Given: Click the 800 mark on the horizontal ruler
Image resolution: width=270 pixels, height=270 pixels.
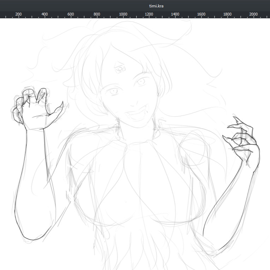Looking at the screenshot, I should tap(97, 14).
